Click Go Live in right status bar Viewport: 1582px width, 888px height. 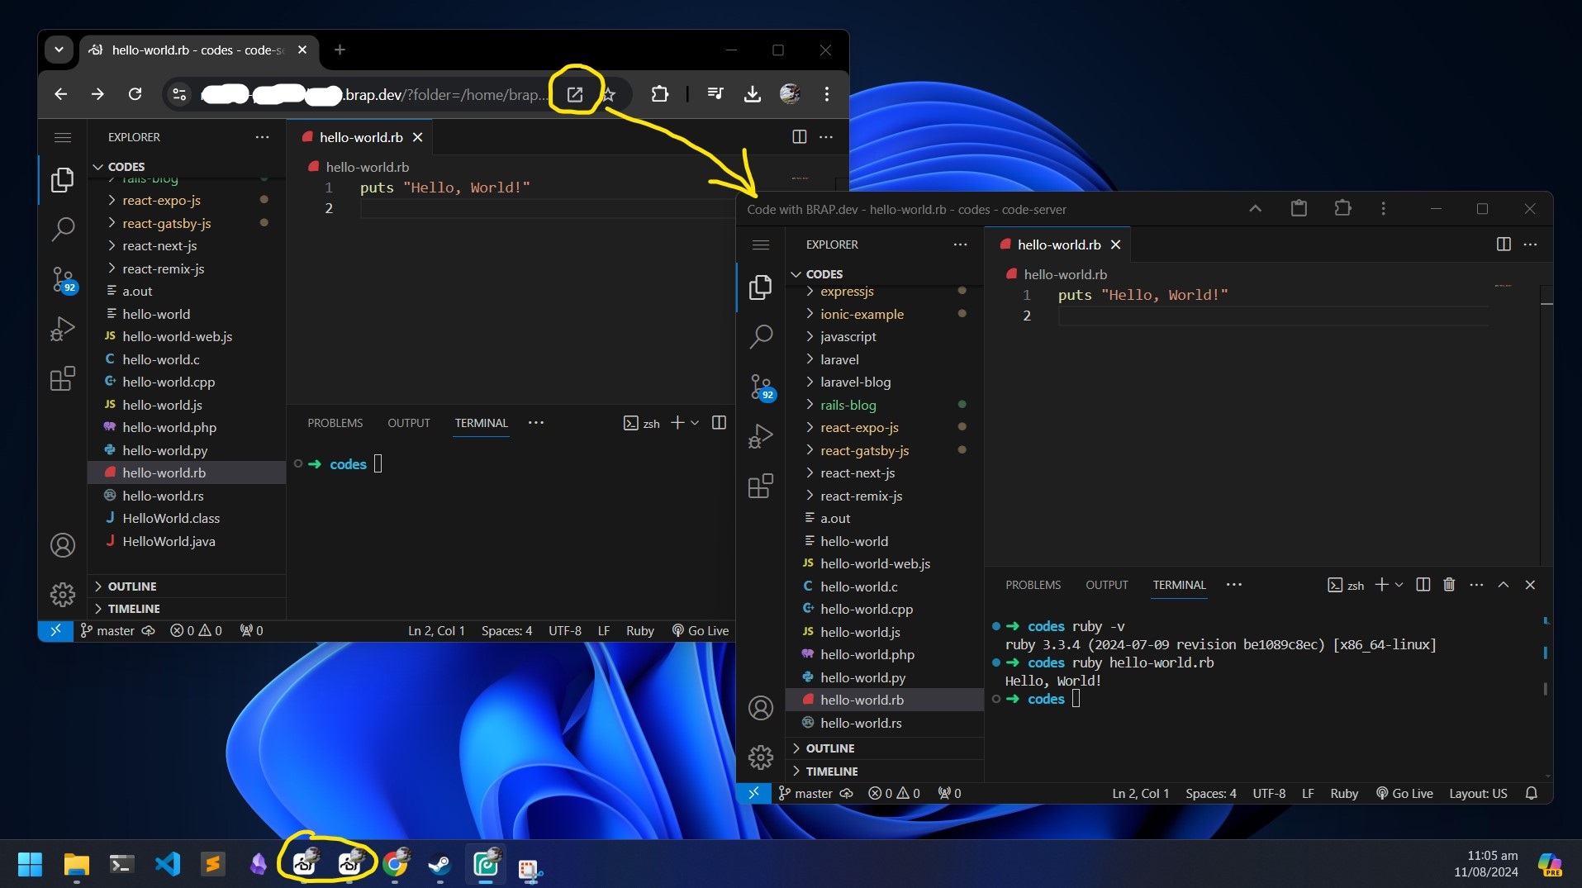click(1404, 793)
